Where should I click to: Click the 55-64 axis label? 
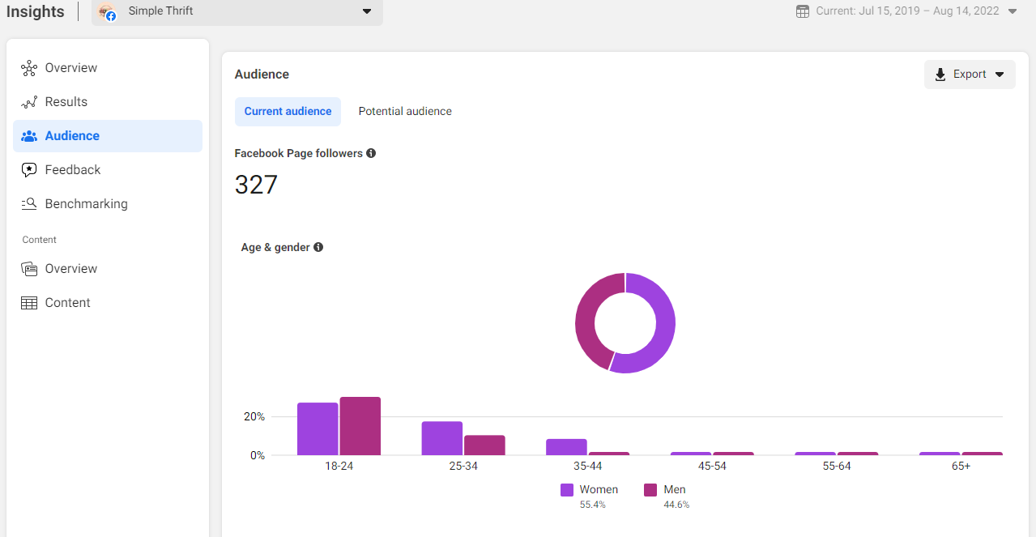pyautogui.click(x=837, y=467)
